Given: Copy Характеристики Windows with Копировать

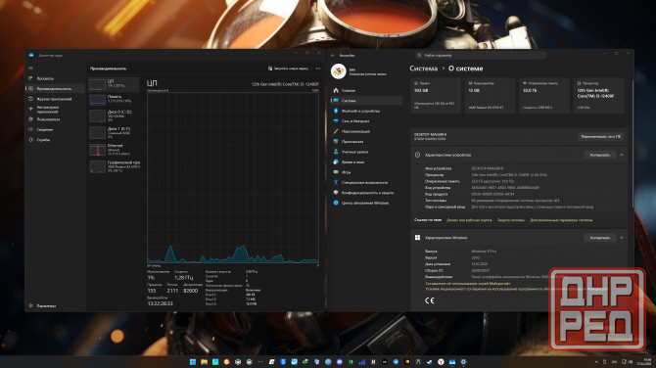Looking at the screenshot, I should 600,238.
